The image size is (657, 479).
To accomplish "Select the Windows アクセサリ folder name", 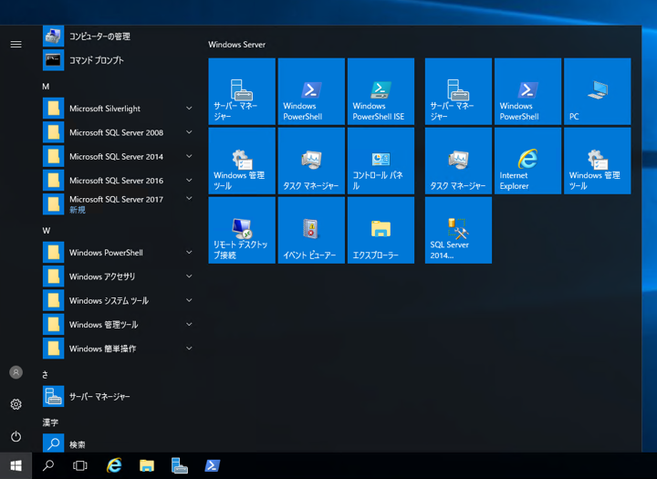I will click(102, 276).
